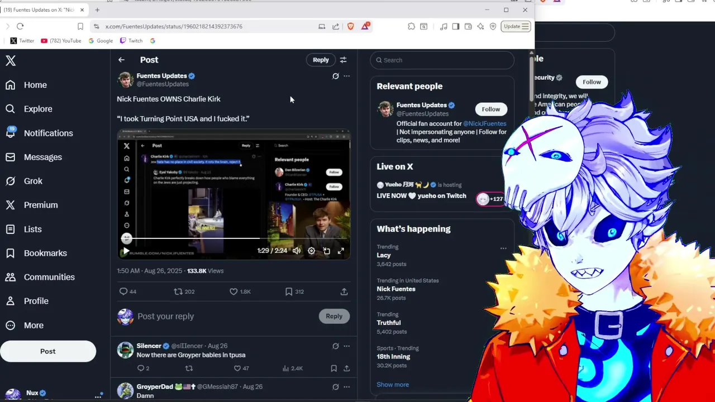Click the Brave Shields icon

[350, 26]
